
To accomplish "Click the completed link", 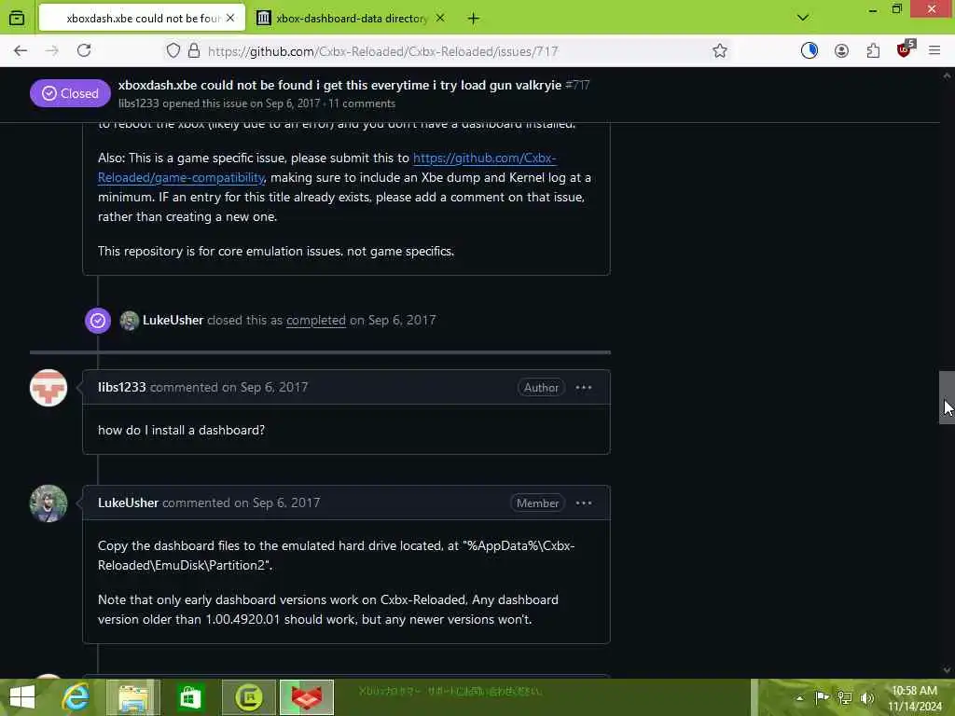I will 316,321.
